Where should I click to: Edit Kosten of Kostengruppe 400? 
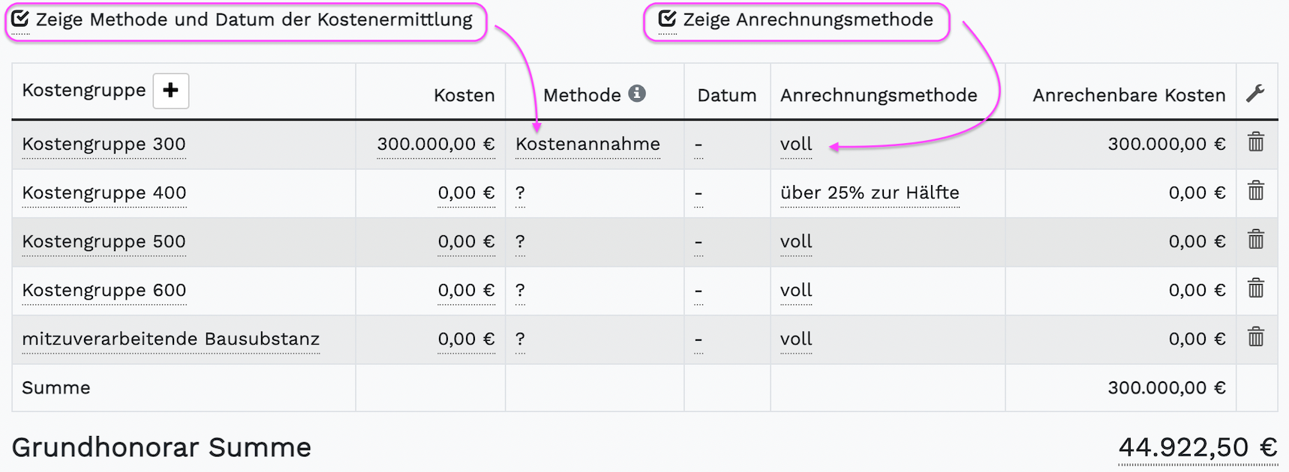(x=466, y=193)
